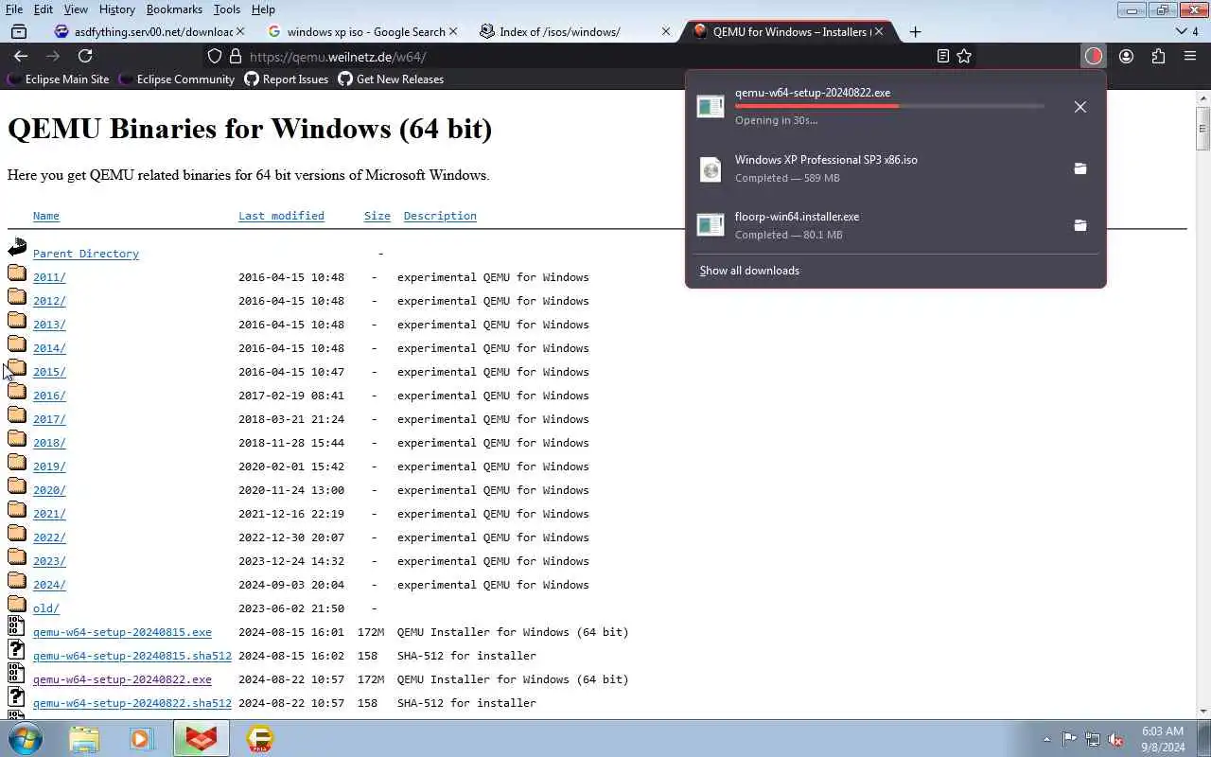Open Eclipse Community bookmark
The width and height of the screenshot is (1211, 757).
point(177,79)
